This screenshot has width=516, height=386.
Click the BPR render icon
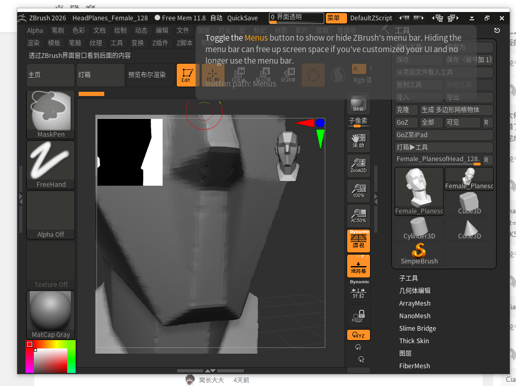[358, 103]
